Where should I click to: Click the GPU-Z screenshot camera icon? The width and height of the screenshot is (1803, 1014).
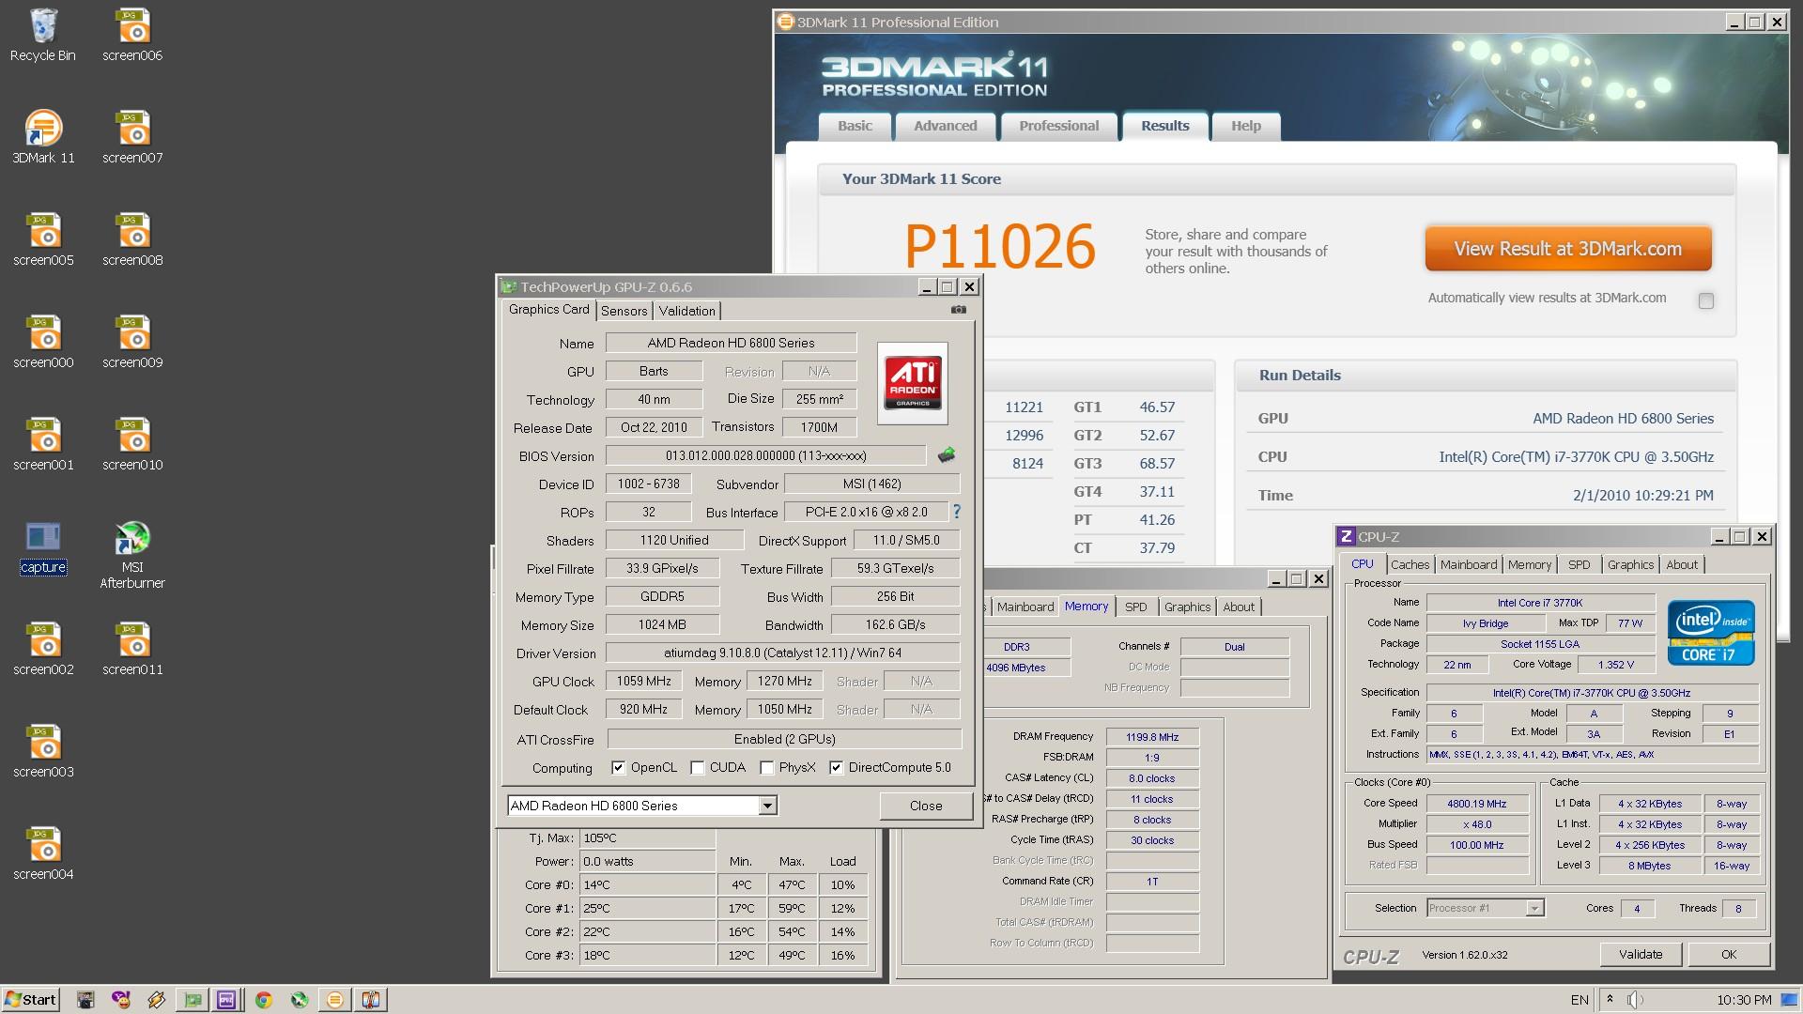pyautogui.click(x=958, y=310)
